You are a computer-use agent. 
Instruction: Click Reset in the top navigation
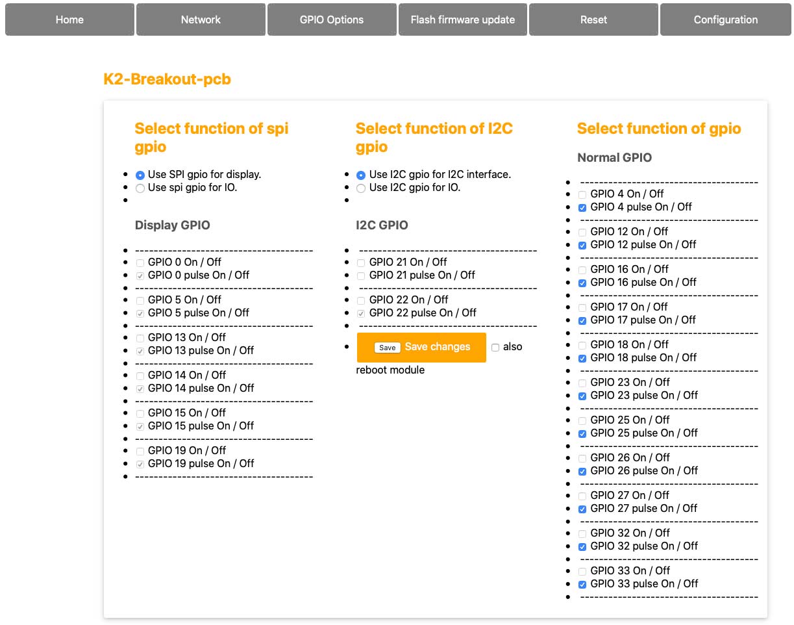593,19
